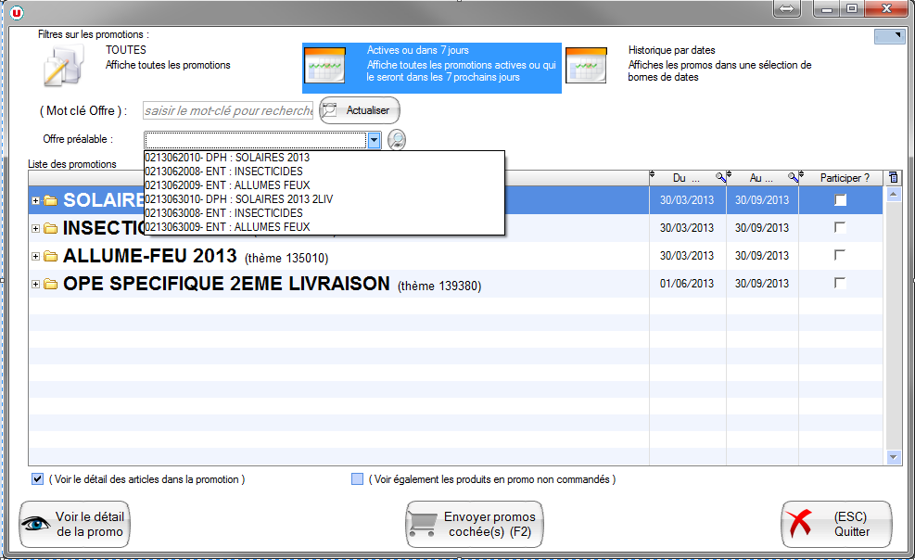Click the search icon in Au column header
Viewport: 915px width, 560px height.
[x=793, y=177]
